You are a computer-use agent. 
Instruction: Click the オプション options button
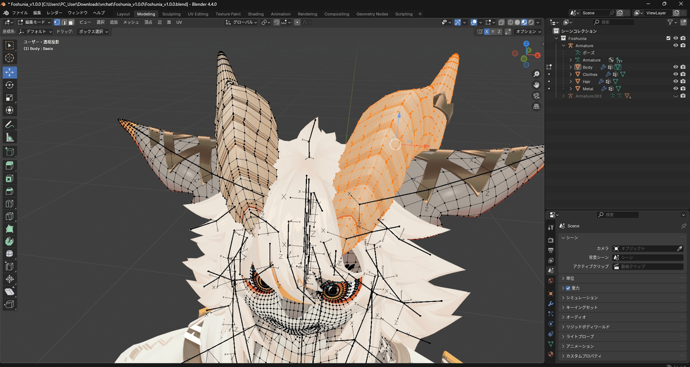point(528,32)
